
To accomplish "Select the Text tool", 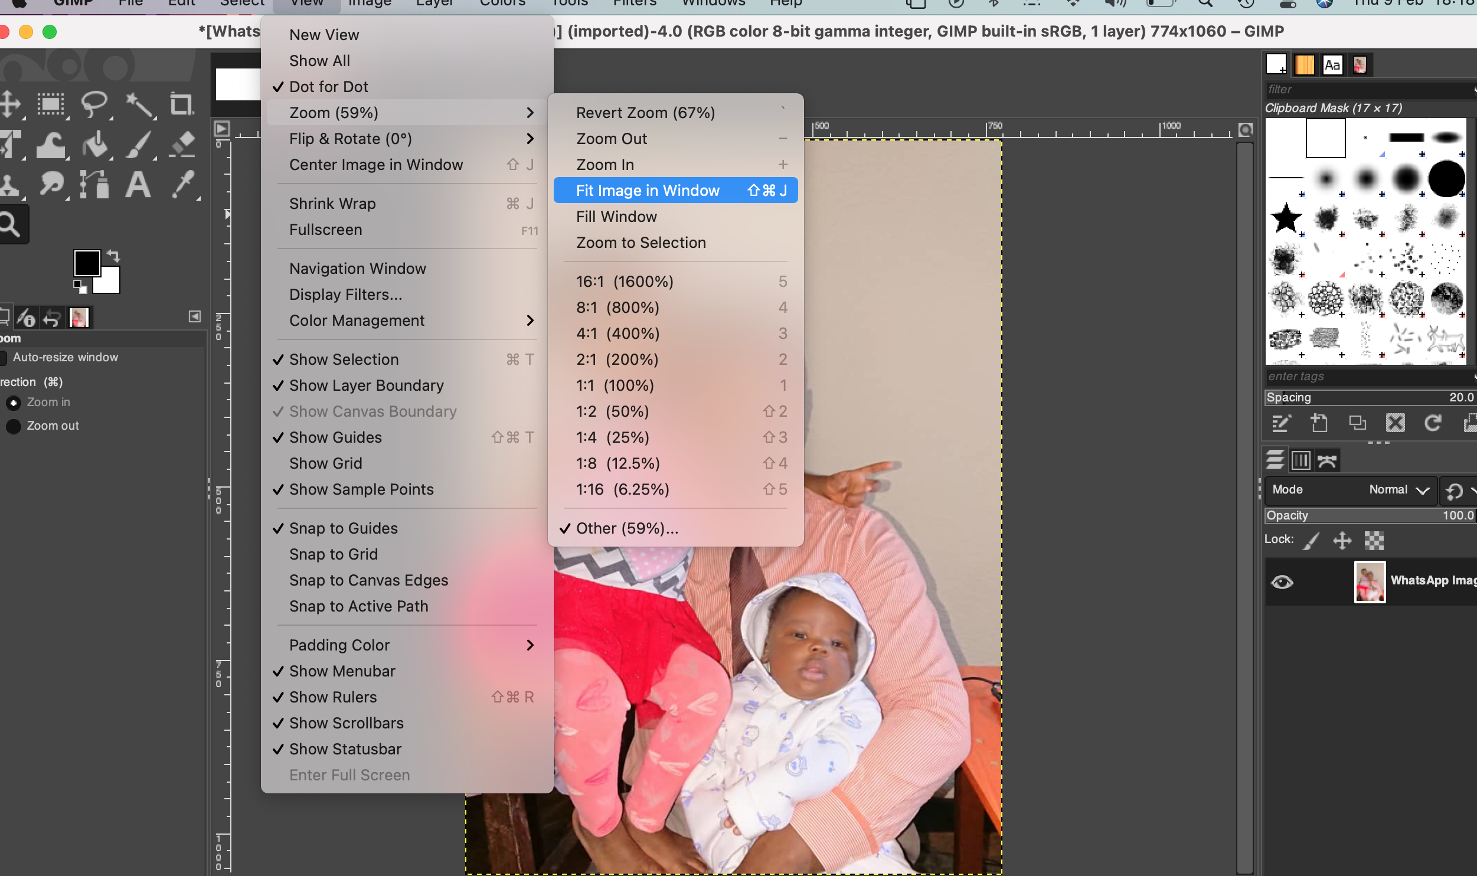I will point(138,185).
